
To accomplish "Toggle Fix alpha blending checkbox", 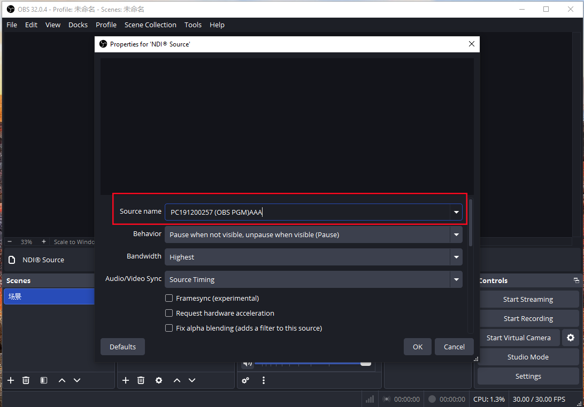I will 169,328.
